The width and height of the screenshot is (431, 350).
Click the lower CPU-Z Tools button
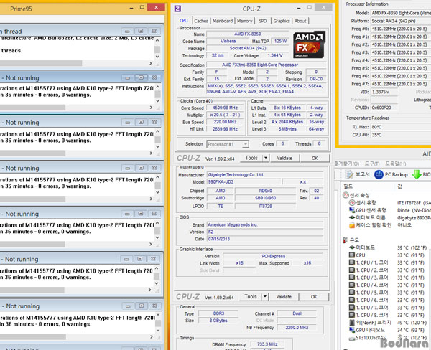point(251,297)
